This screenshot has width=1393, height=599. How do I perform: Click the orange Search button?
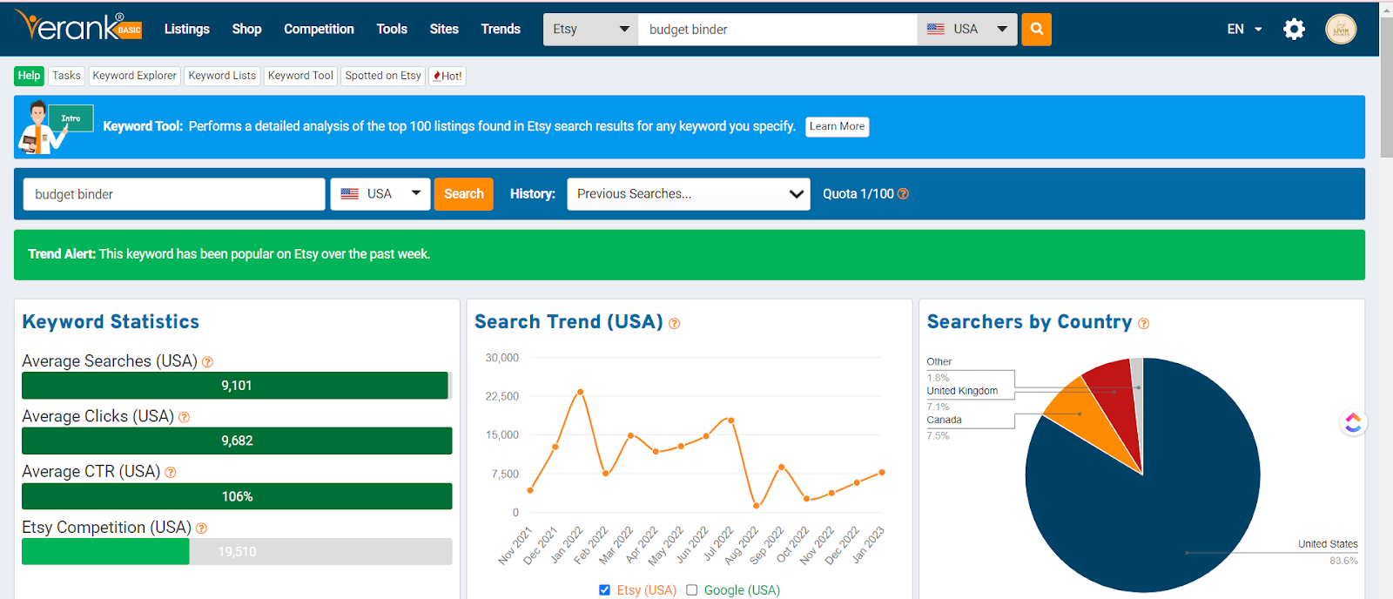[464, 194]
